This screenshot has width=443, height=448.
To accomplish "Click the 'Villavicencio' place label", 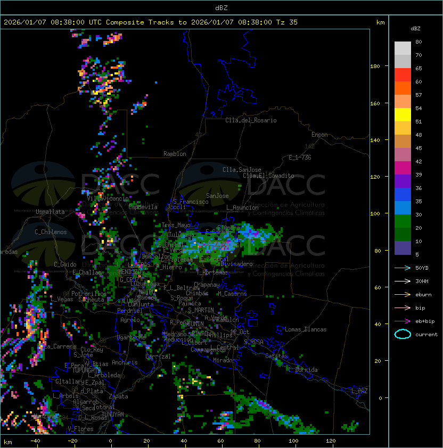I will point(108,198).
